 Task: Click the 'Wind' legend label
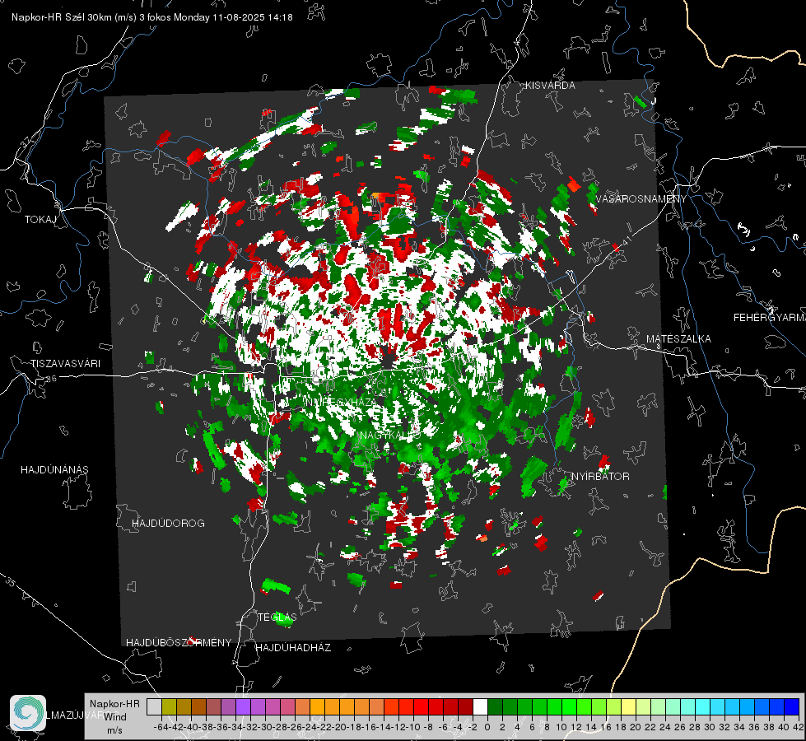(115, 716)
